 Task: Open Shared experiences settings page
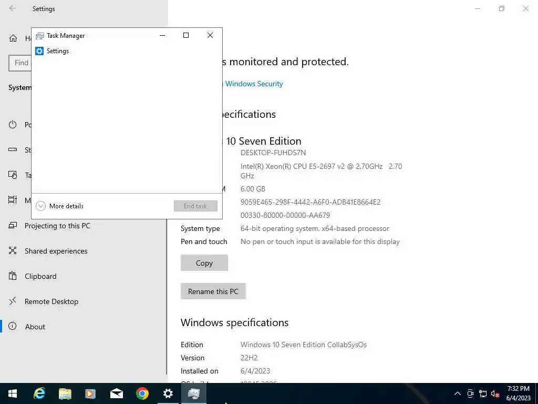pos(56,251)
